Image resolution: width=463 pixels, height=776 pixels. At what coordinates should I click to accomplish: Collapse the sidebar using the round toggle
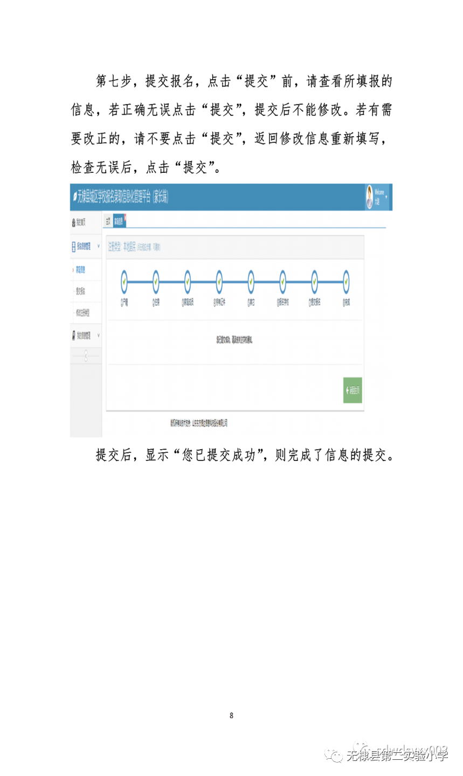tap(86, 356)
